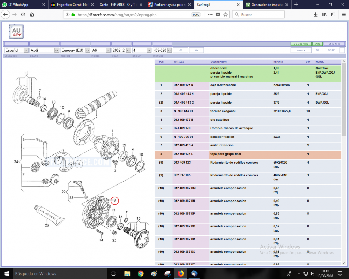Viewport: 349px width, 279px height.
Task: Select the CarProg2 tab
Action: coord(215,5)
